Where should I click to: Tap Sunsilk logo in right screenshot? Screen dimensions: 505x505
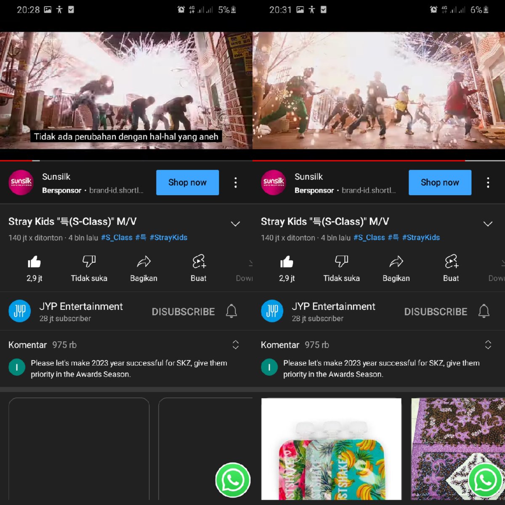point(274,183)
